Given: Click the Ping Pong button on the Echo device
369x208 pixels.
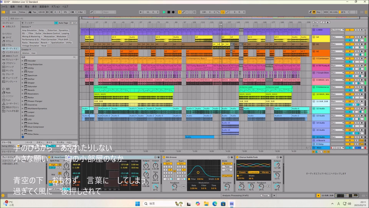Looking at the screenshot, I should coord(227,176).
